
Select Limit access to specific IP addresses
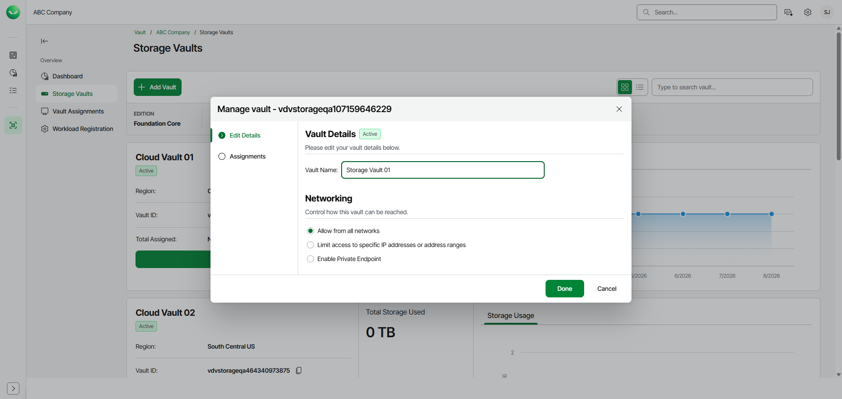310,245
